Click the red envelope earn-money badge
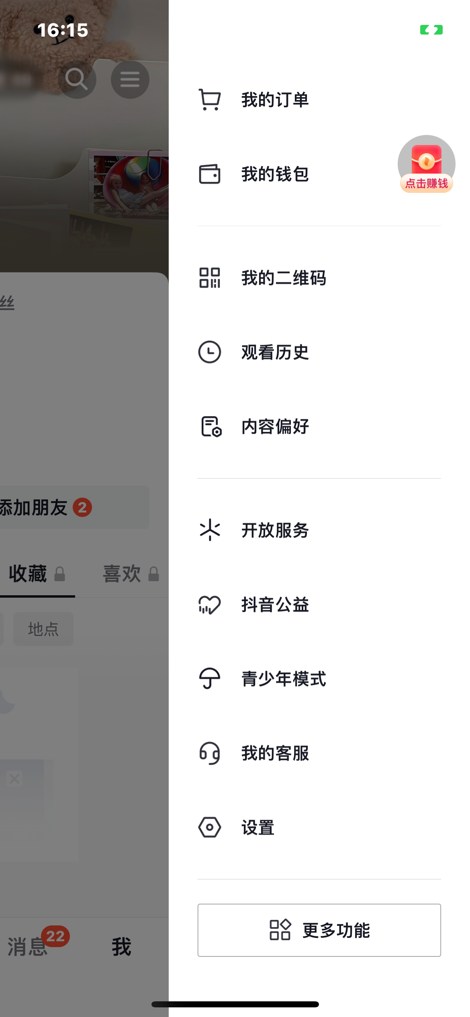 pos(426,164)
